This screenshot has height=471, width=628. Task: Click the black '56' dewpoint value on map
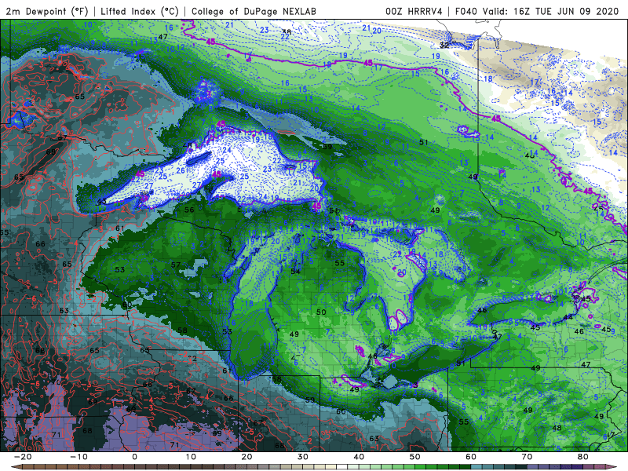[189, 210]
